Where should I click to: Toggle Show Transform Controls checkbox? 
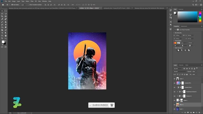pyautogui.click(x=29, y=5)
